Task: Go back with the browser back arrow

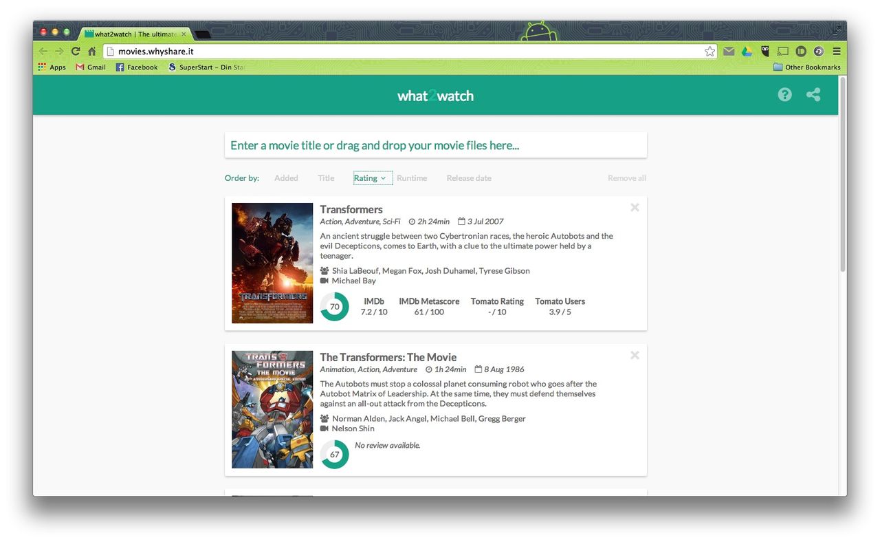Action: pyautogui.click(x=43, y=51)
